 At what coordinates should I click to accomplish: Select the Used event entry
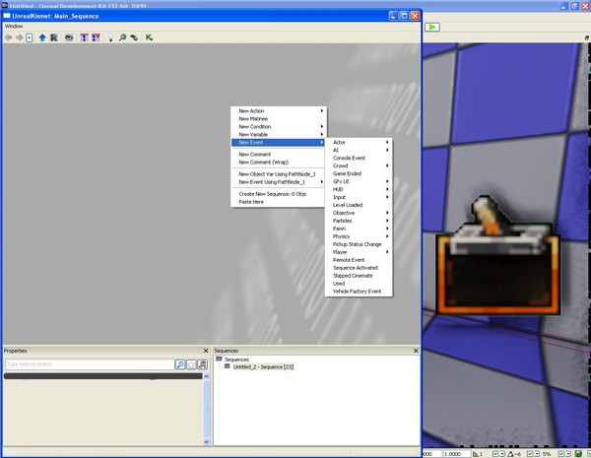pos(359,284)
